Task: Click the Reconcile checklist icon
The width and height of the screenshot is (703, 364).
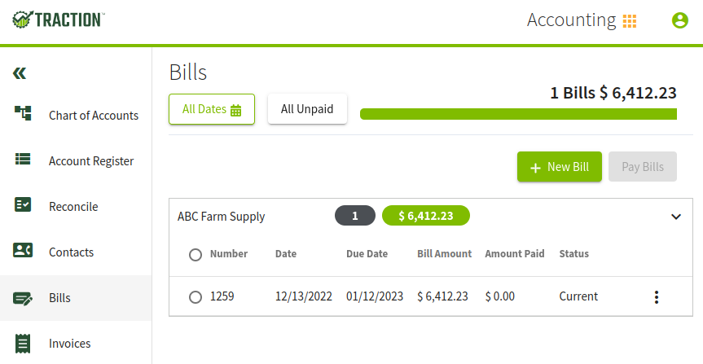Action: (x=23, y=204)
